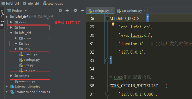Select manage.py file in project tree
This screenshot has width=192, height=99.
pos(27,81)
